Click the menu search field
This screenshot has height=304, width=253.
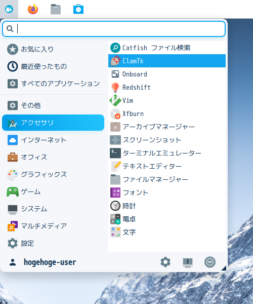(x=114, y=29)
